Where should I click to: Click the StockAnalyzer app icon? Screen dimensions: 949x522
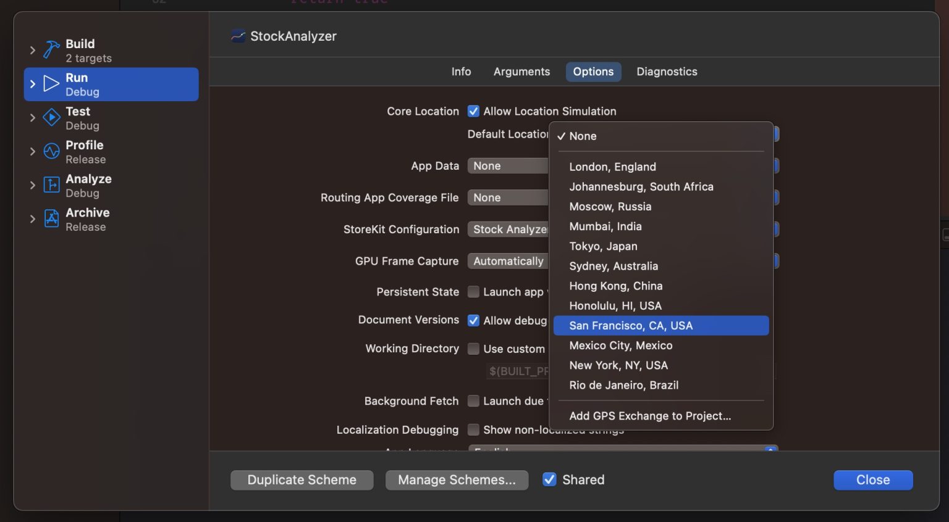point(237,36)
